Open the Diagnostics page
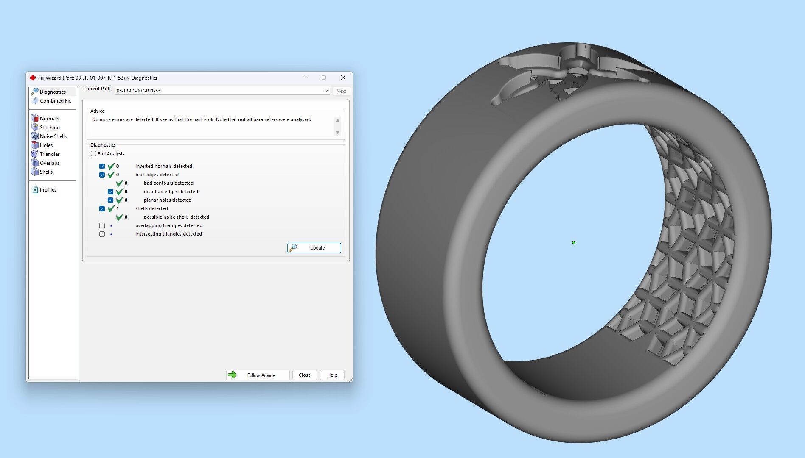The height and width of the screenshot is (458, 805). pos(53,92)
